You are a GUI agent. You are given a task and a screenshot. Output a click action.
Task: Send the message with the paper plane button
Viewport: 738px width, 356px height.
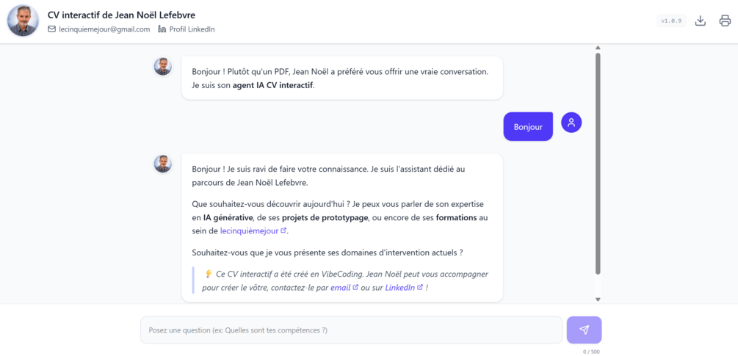pos(584,330)
